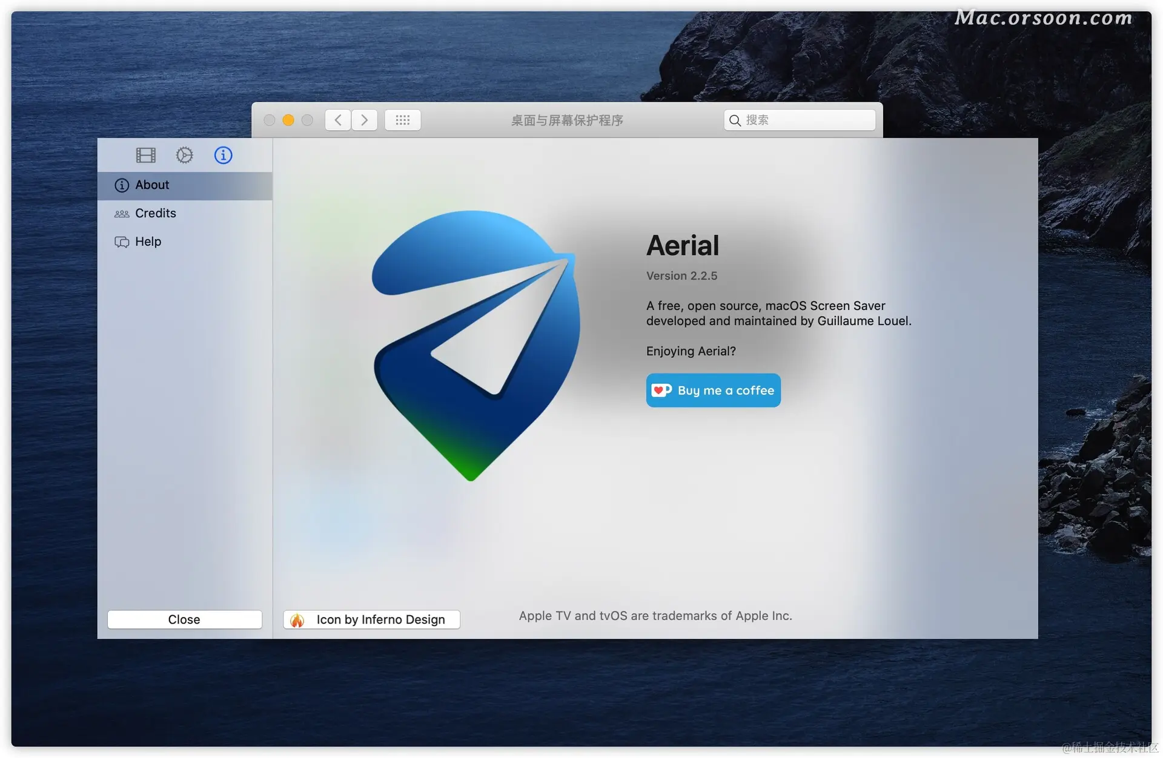Click Buy me a coffee
The height and width of the screenshot is (758, 1163).
(x=713, y=391)
